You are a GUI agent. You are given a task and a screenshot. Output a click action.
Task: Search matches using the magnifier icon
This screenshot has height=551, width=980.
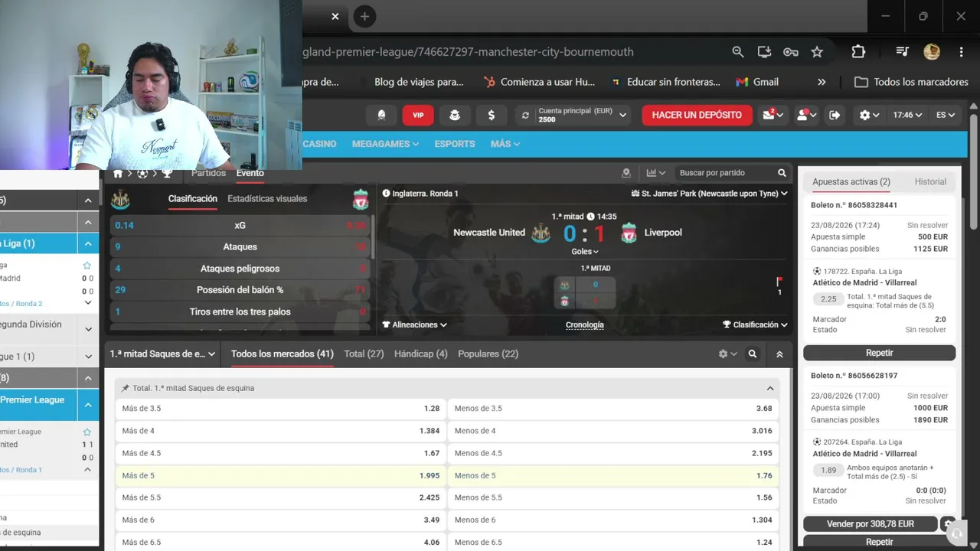(782, 173)
